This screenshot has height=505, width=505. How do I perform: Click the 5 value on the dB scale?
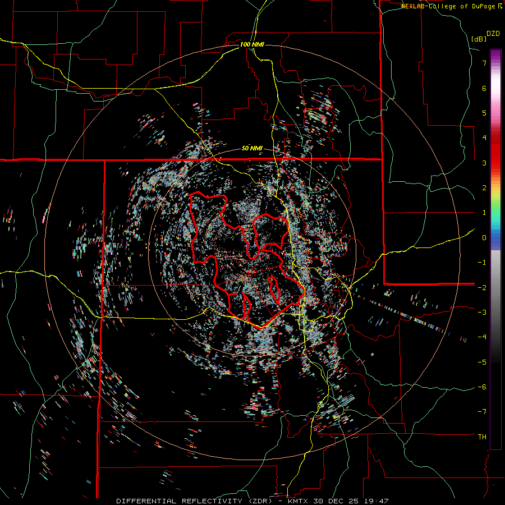(484, 113)
